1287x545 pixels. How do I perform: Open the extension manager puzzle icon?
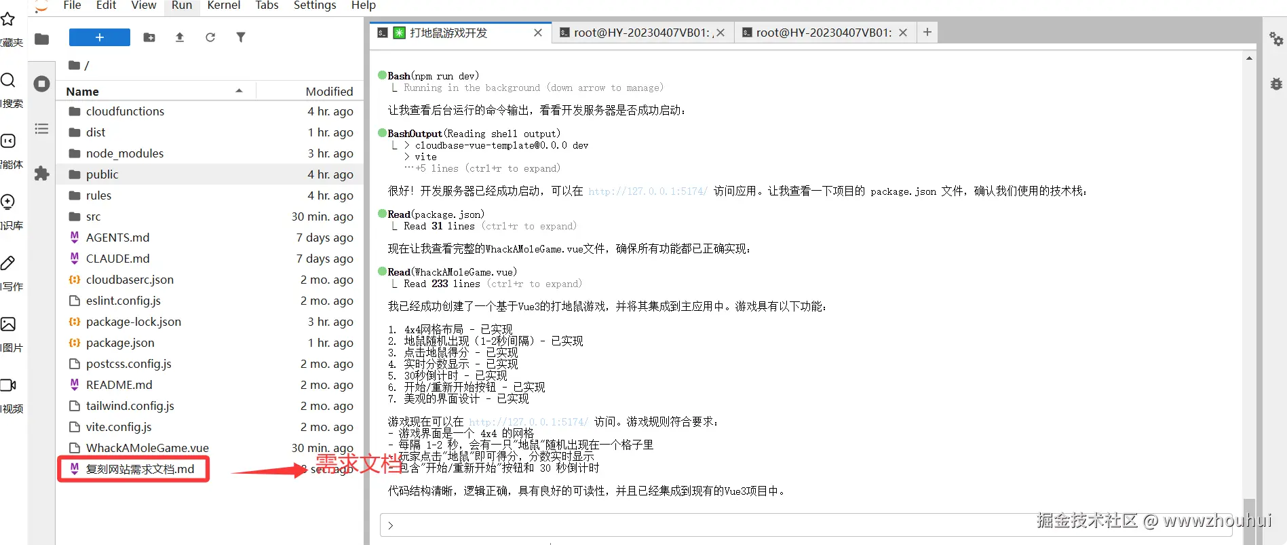pos(42,173)
